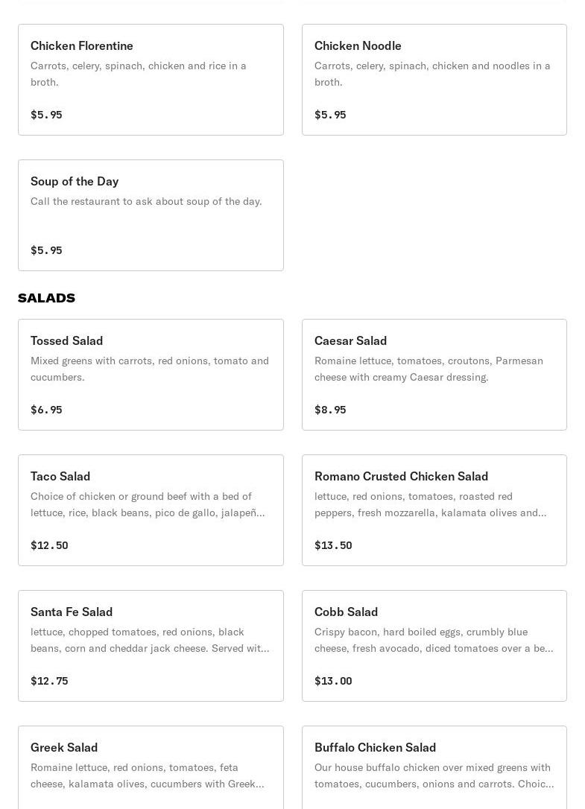
Task: Open the Greek Salad item
Action: [x=151, y=768]
